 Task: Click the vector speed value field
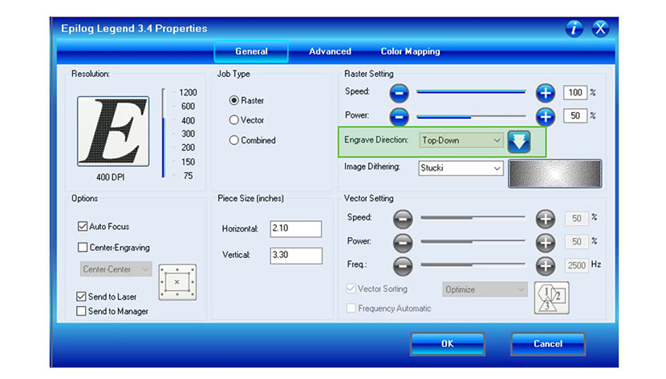tap(576, 218)
